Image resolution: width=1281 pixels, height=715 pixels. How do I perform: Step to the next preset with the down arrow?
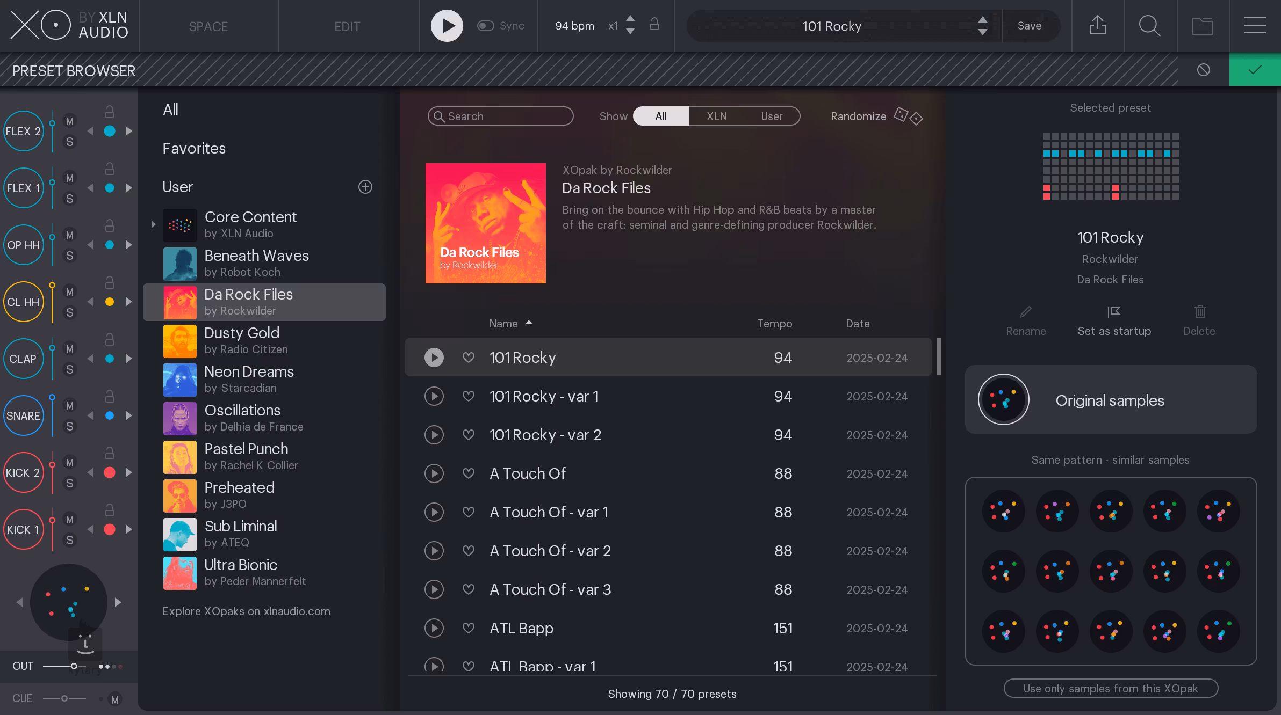pos(983,32)
